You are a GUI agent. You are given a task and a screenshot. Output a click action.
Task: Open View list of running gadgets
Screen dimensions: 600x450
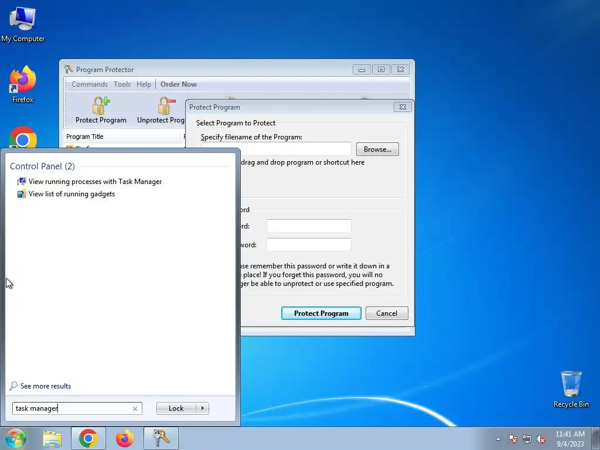pyautogui.click(x=66, y=193)
